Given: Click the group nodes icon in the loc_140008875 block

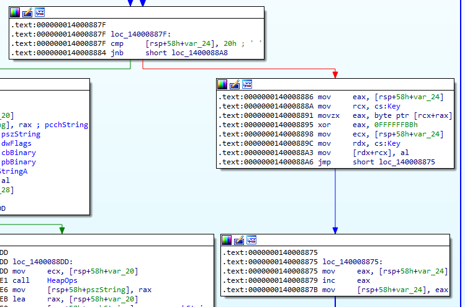Looking at the screenshot, I should tap(251, 240).
